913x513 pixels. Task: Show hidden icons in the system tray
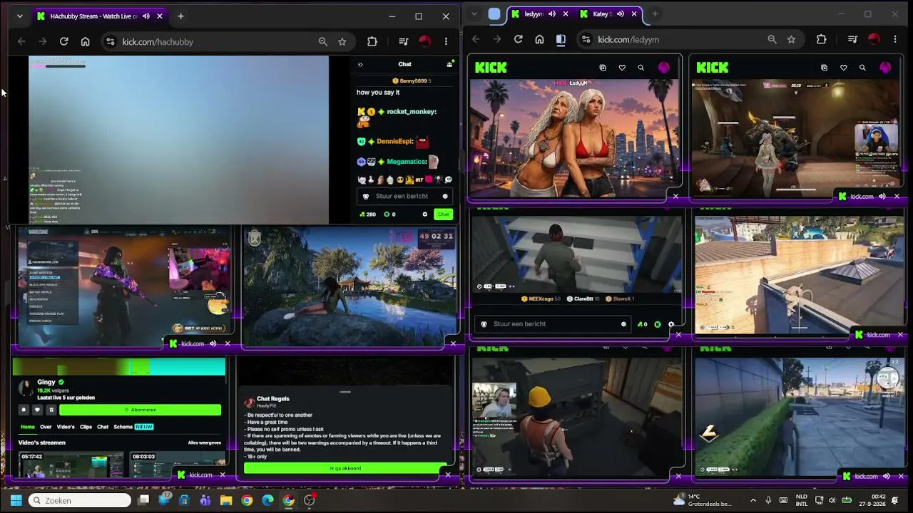coord(753,500)
